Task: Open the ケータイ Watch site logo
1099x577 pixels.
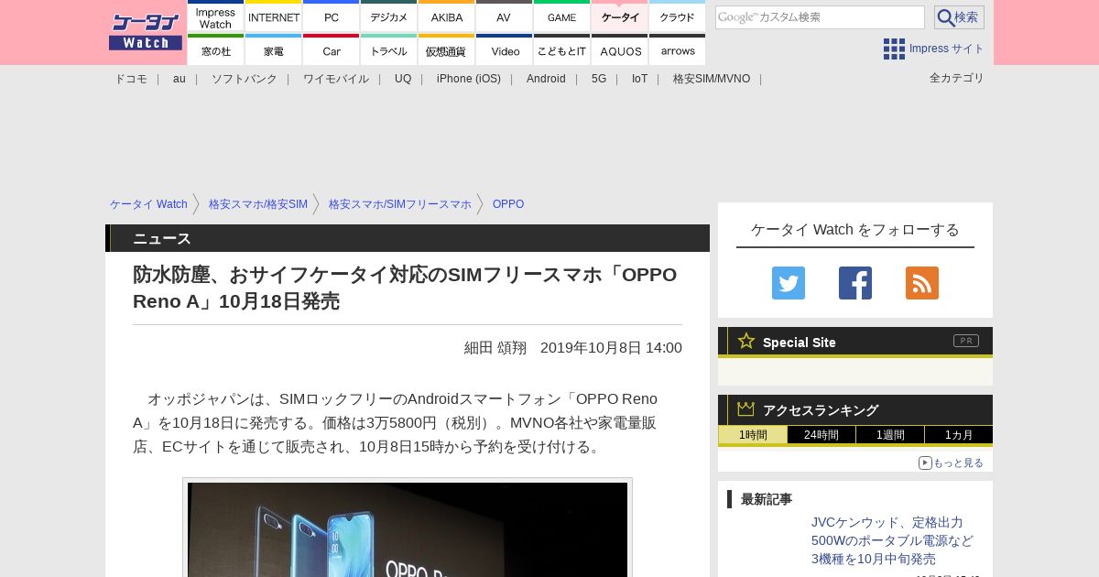Action: click(146, 32)
